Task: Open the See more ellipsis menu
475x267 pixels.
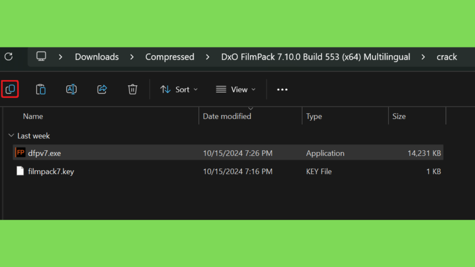Action: click(x=282, y=89)
